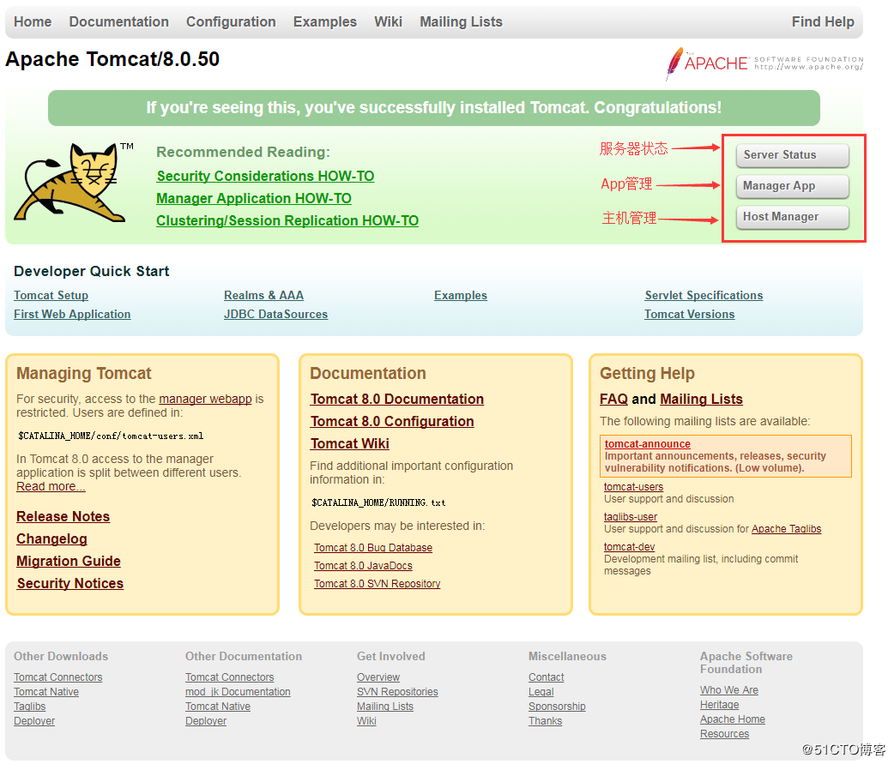Viewport: 894px width, 764px height.
Task: Open Overview under Get Involved
Action: tap(378, 677)
